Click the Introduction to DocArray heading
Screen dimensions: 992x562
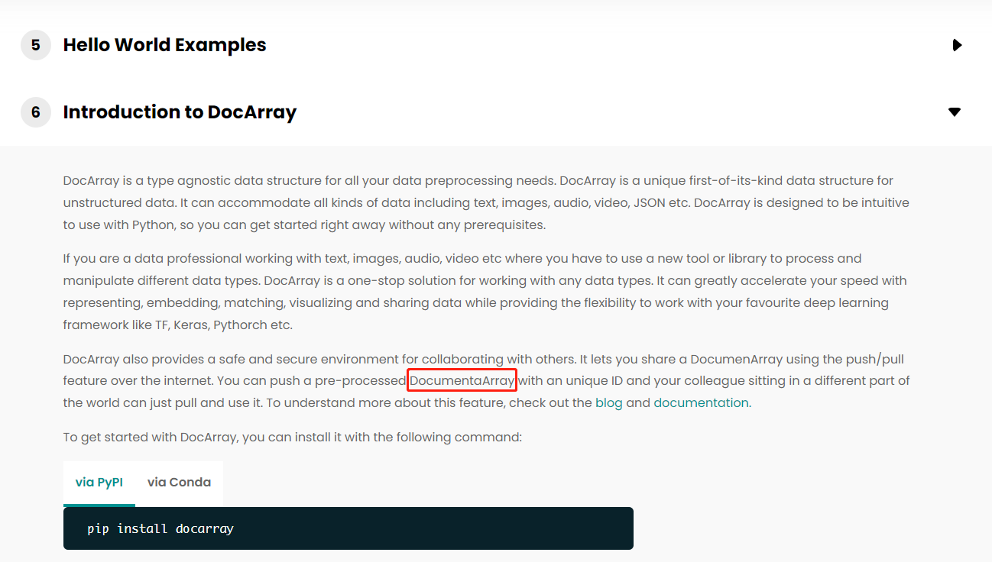click(x=180, y=111)
